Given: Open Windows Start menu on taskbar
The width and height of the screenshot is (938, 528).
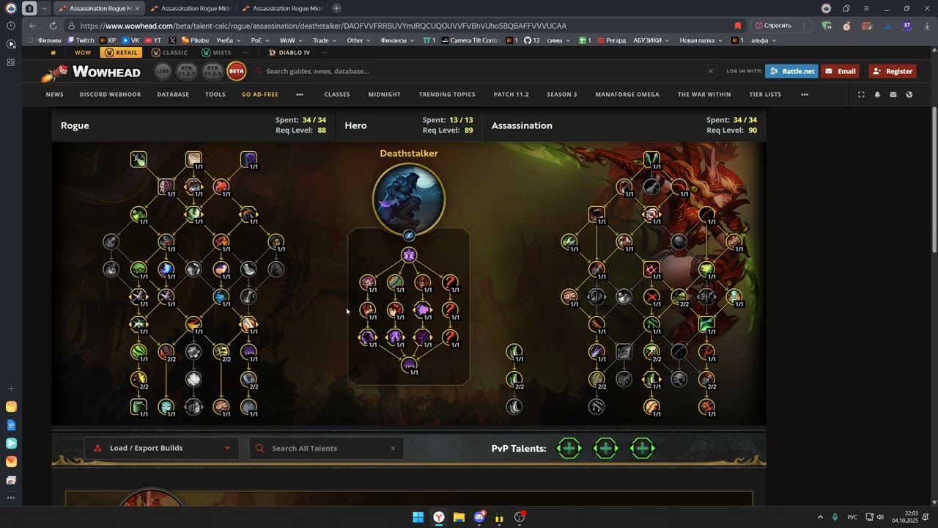Looking at the screenshot, I should [418, 517].
